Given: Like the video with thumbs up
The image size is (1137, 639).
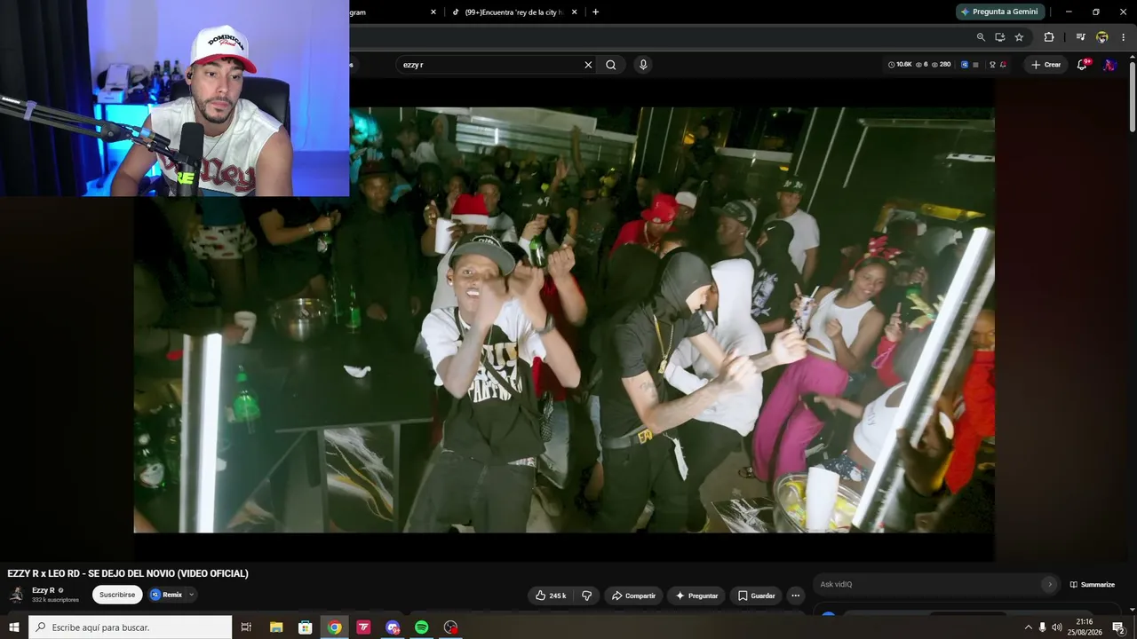Looking at the screenshot, I should (x=551, y=596).
